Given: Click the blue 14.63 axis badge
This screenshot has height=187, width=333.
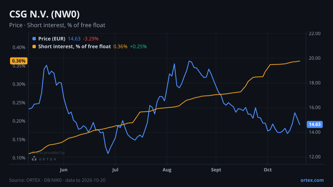Looking at the screenshot, I should point(314,125).
